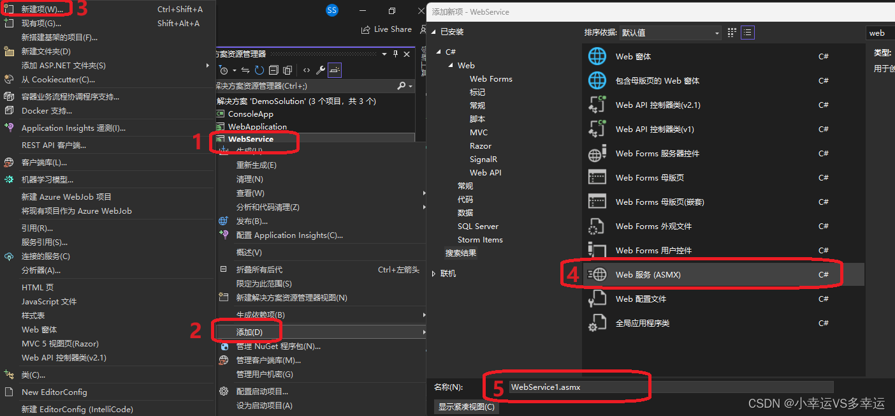This screenshot has width=895, height=416.
Task: Choose the 全局应用程序类 icon
Action: (597, 323)
